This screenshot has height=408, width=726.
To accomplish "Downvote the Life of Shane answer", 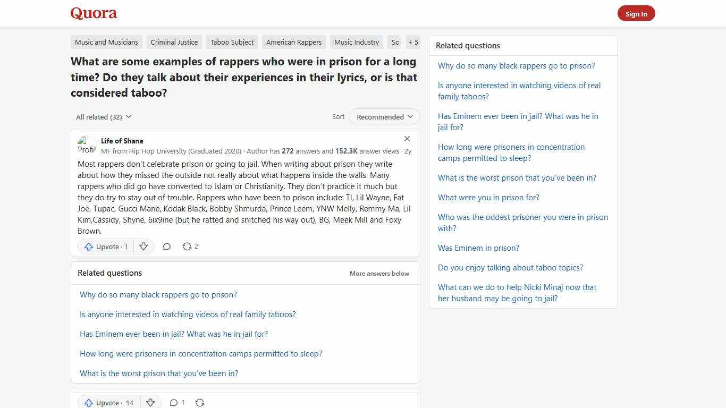I will pyautogui.click(x=143, y=246).
